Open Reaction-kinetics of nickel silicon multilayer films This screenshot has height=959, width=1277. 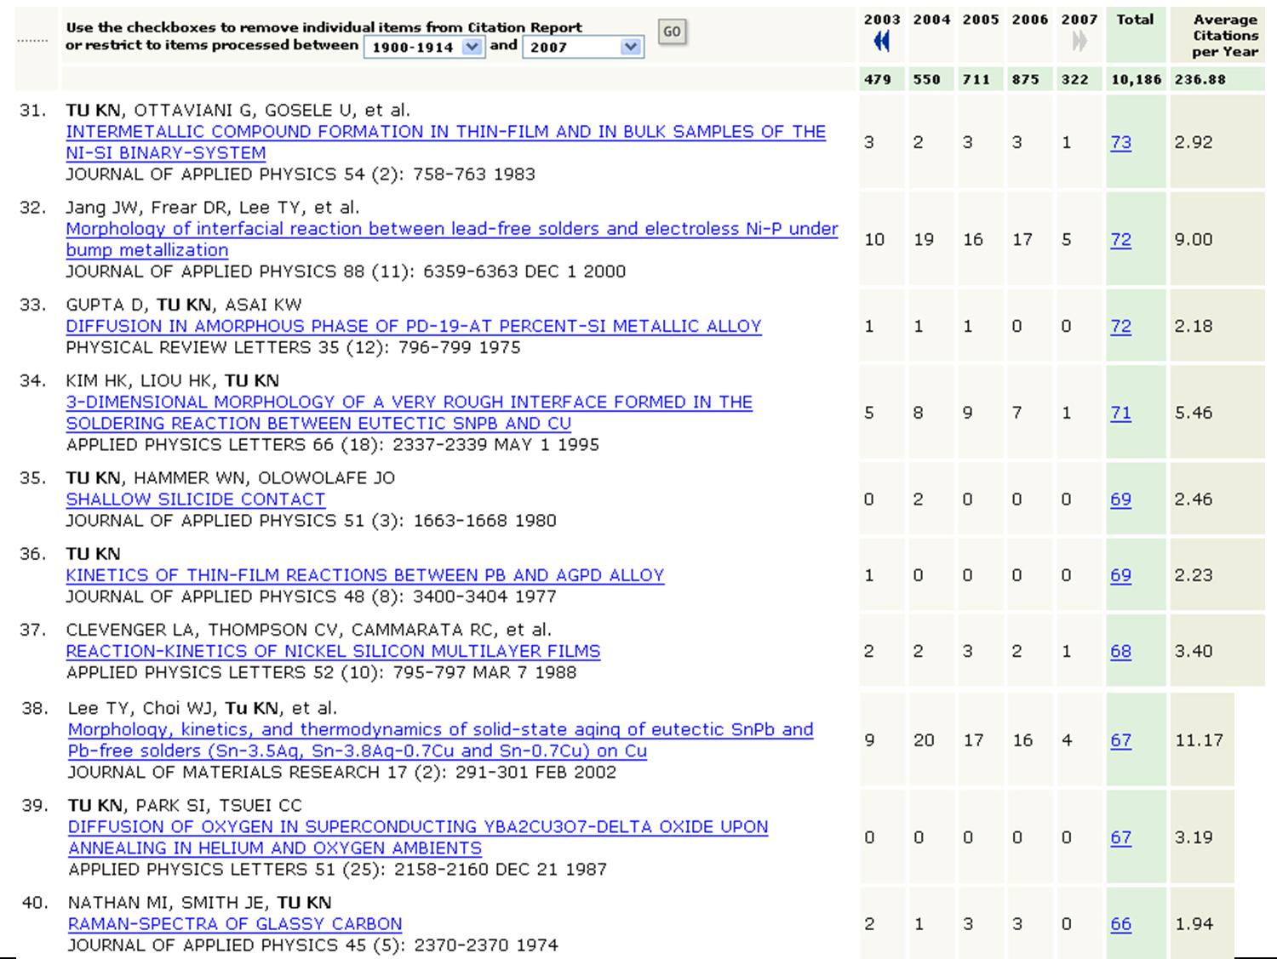333,651
